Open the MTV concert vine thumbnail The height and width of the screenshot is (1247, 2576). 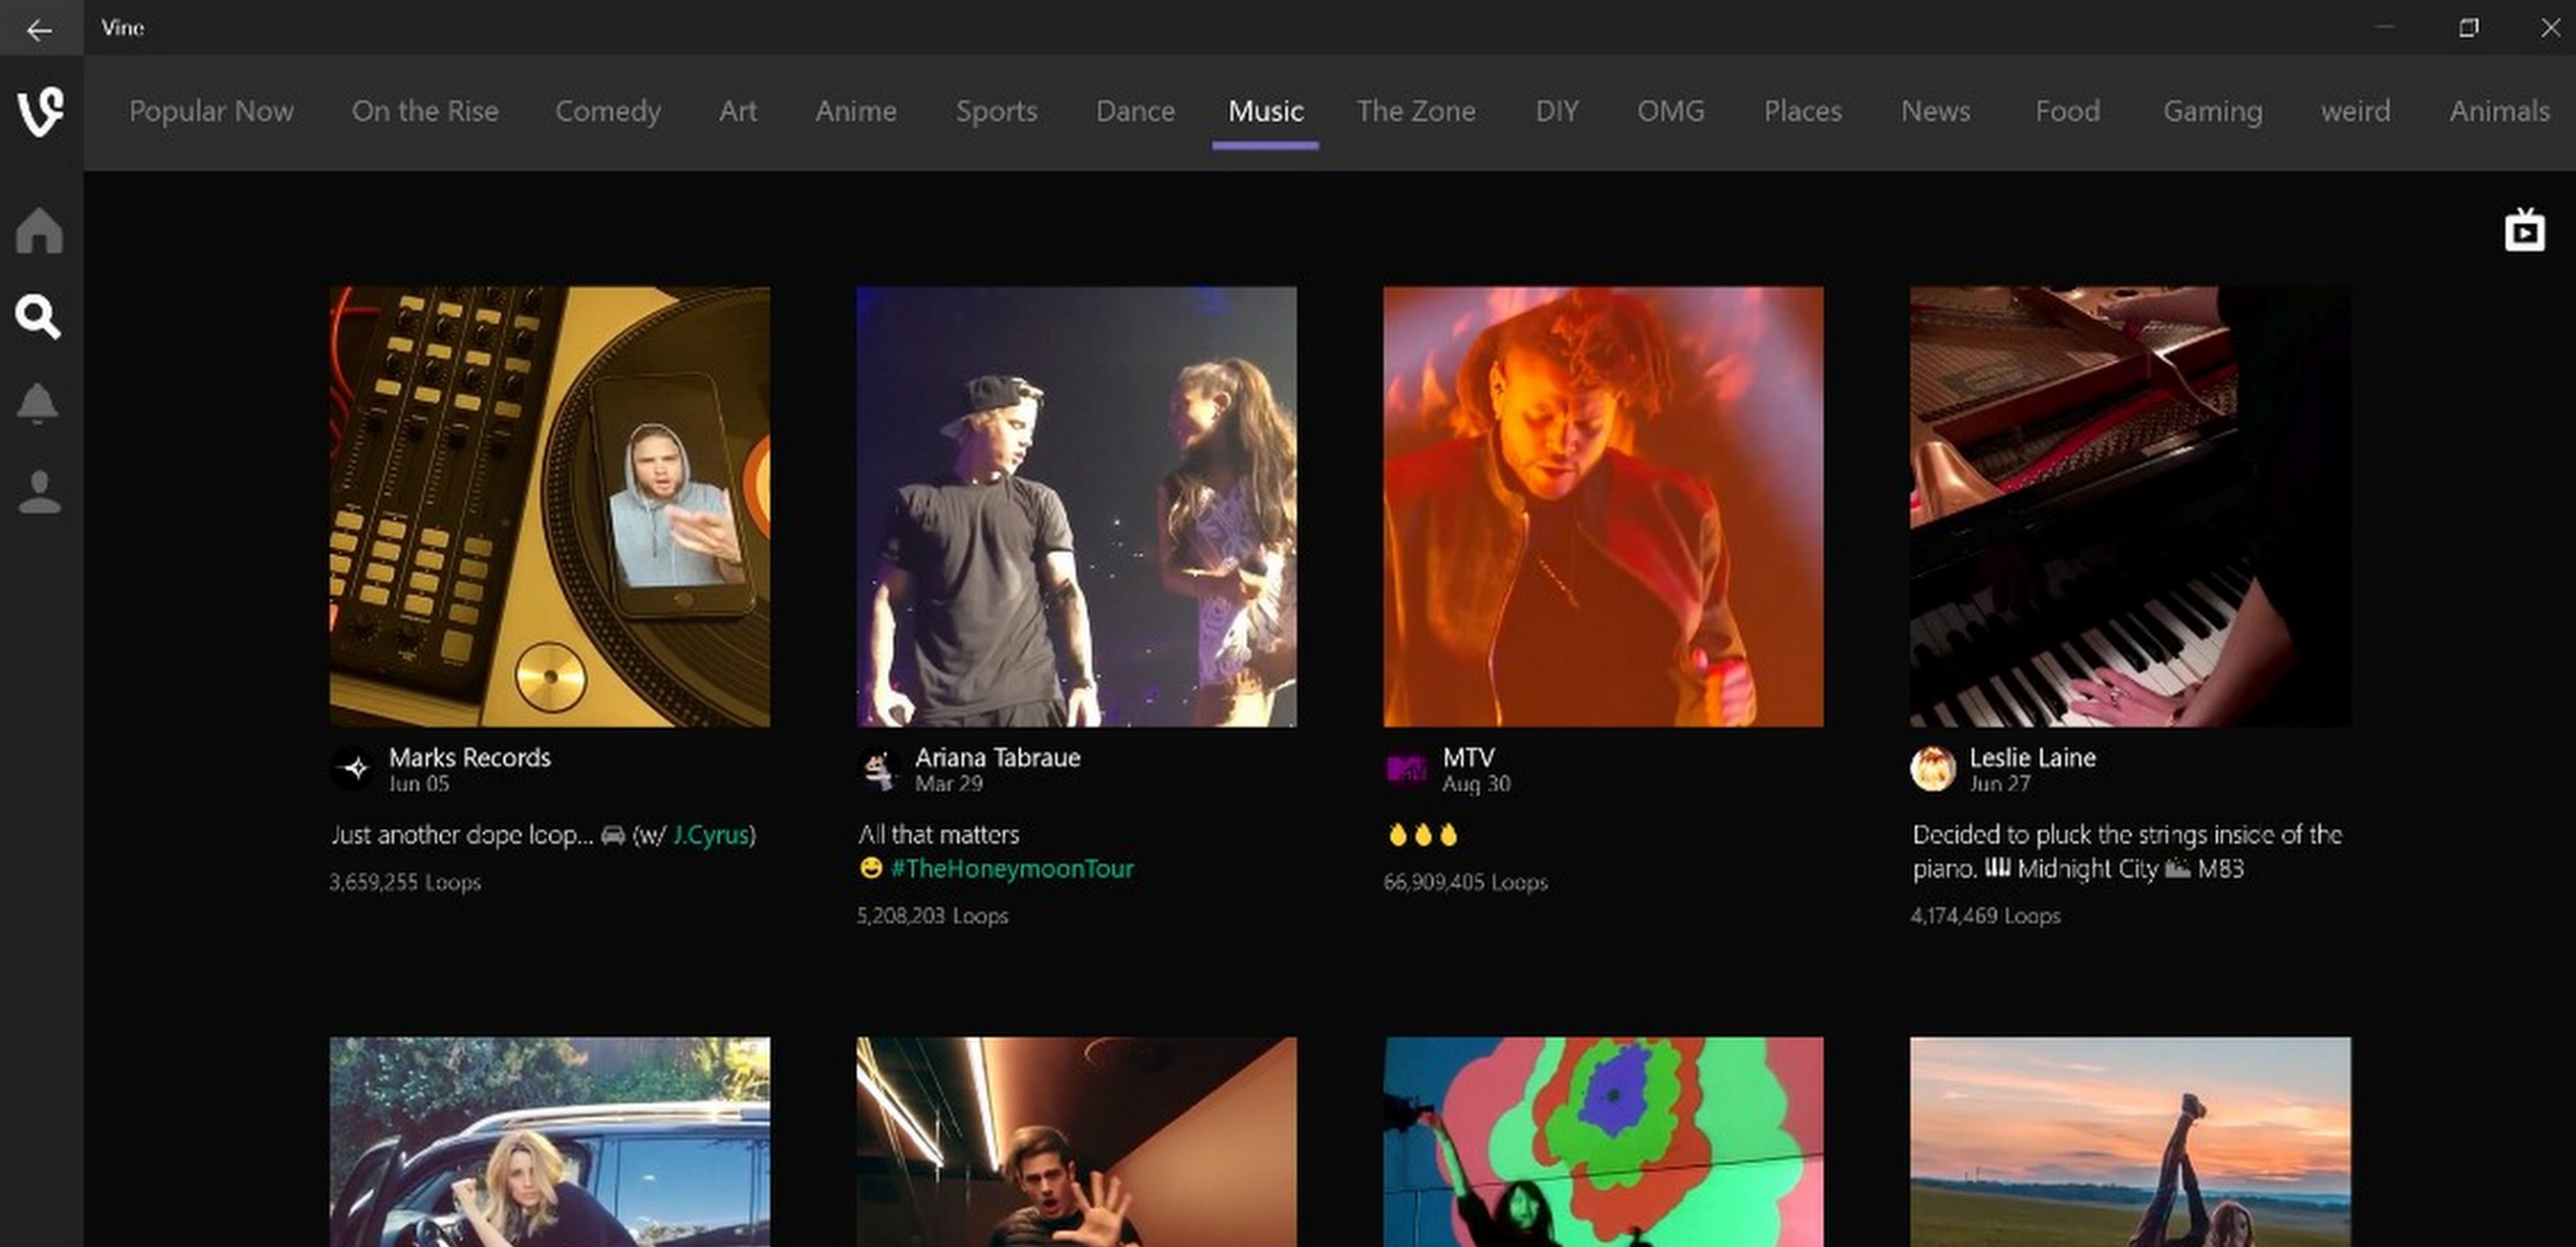tap(1602, 506)
